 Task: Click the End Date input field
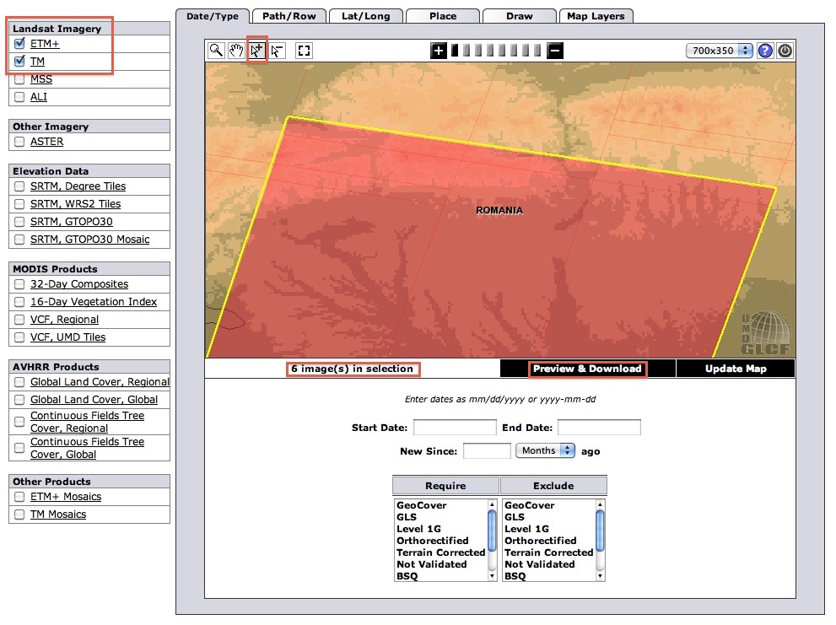(x=599, y=427)
